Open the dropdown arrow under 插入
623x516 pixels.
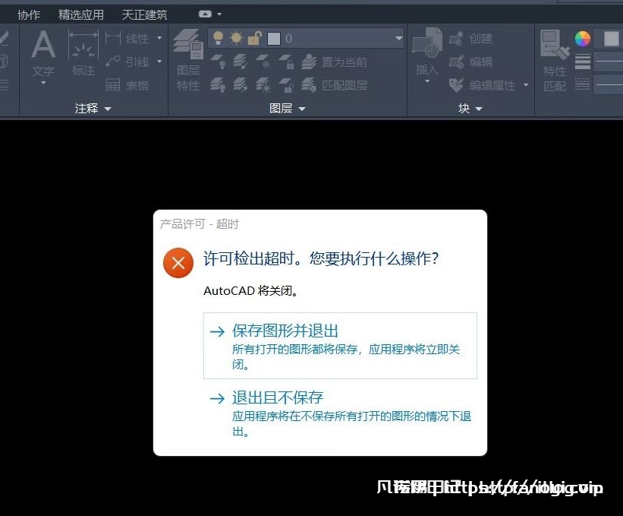click(x=427, y=81)
